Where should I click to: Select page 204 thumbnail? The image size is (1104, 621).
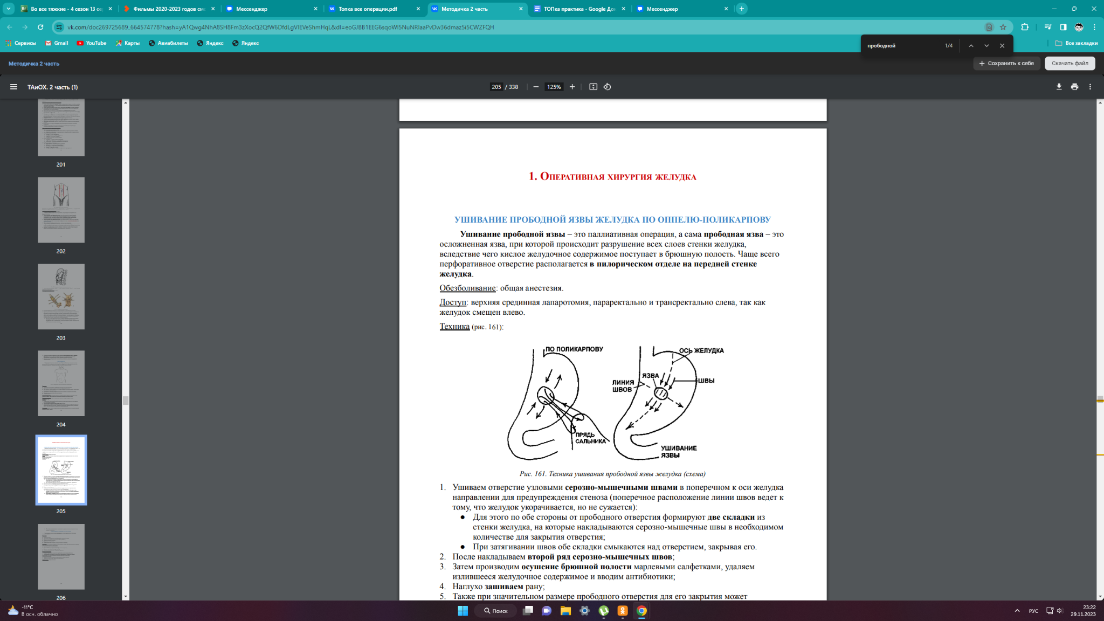click(61, 383)
